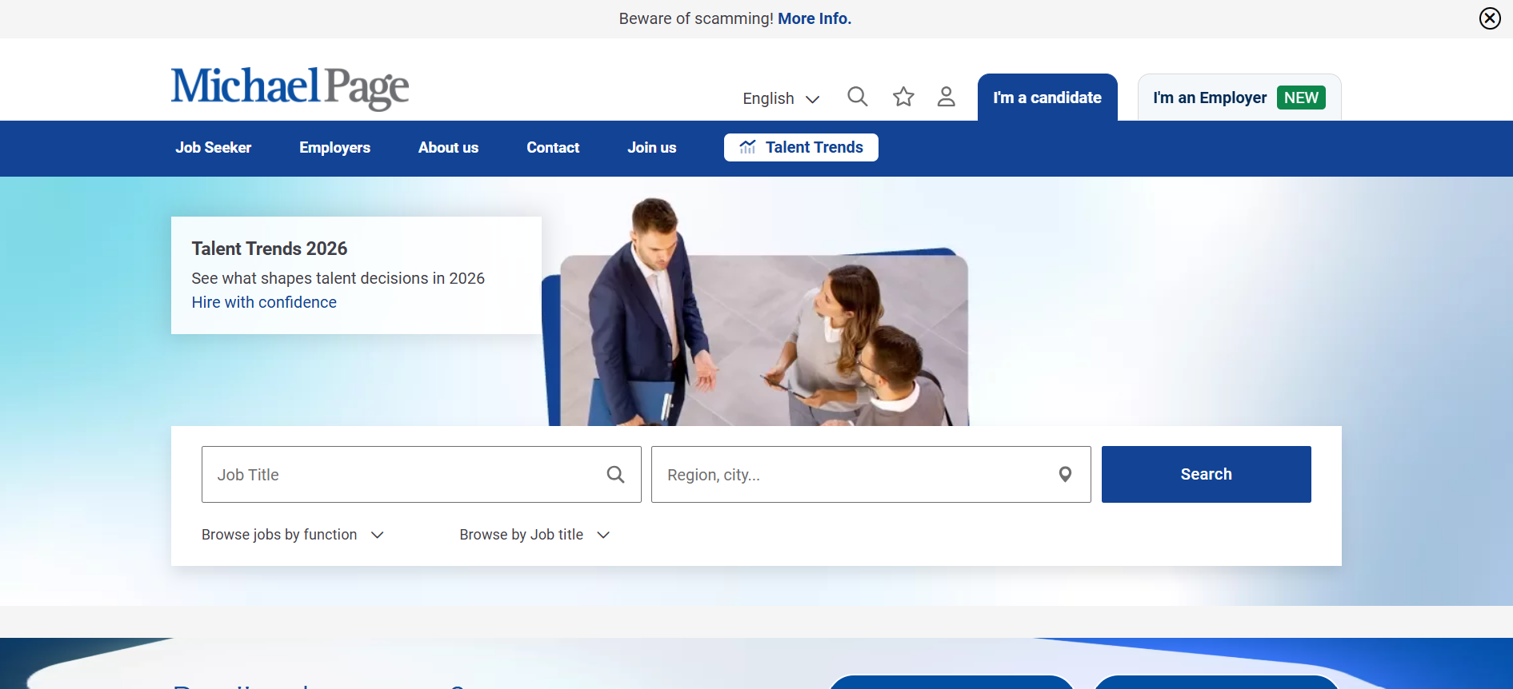Follow the Hire with confidence link

pos(264,302)
